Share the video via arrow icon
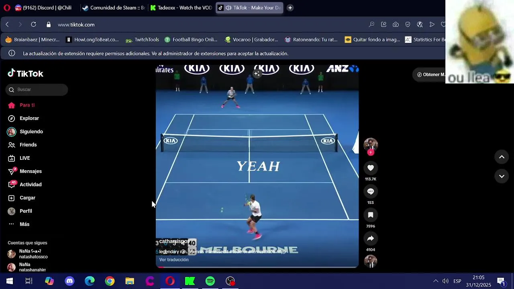 click(x=371, y=238)
